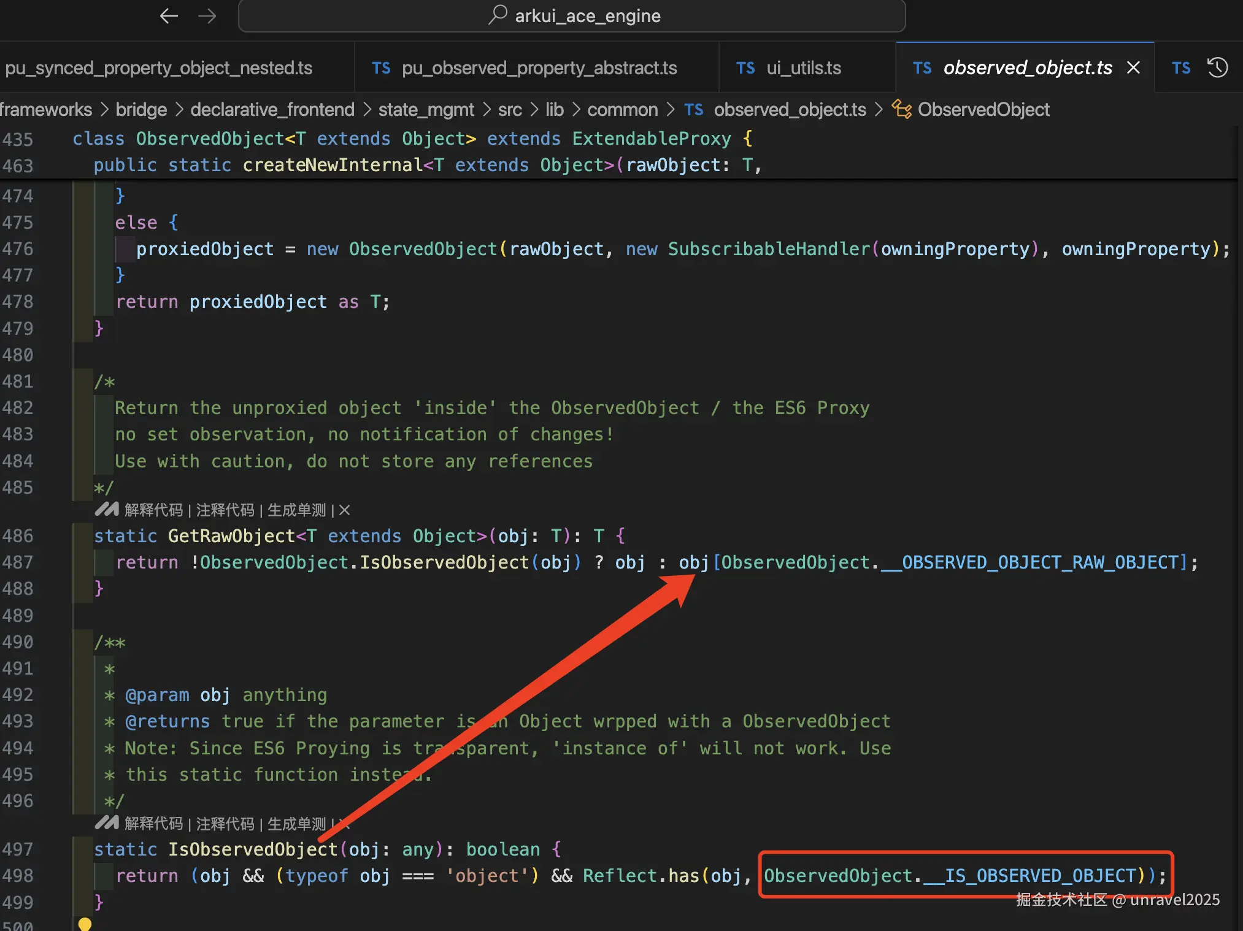Screen dimensions: 1243x931
Task: Click the search magnifier icon
Action: (x=498, y=15)
